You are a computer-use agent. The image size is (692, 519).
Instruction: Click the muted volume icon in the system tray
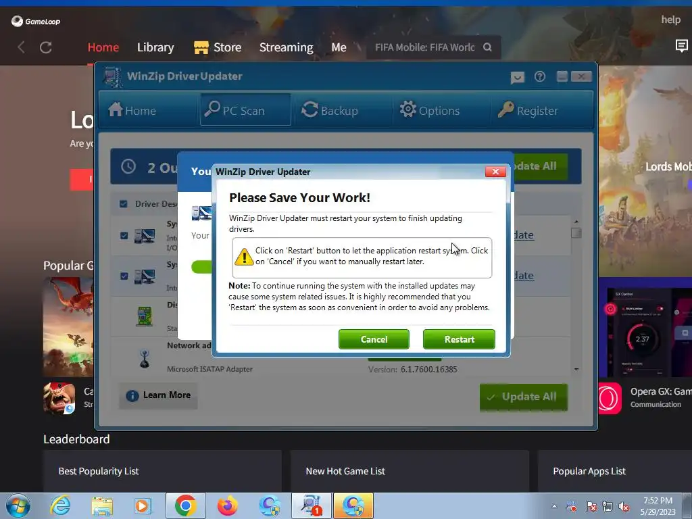pos(624,507)
